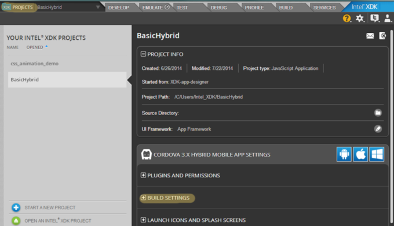Viewport: 394px width, 226px height.
Task: Open the settings gear icon
Action: click(x=360, y=18)
